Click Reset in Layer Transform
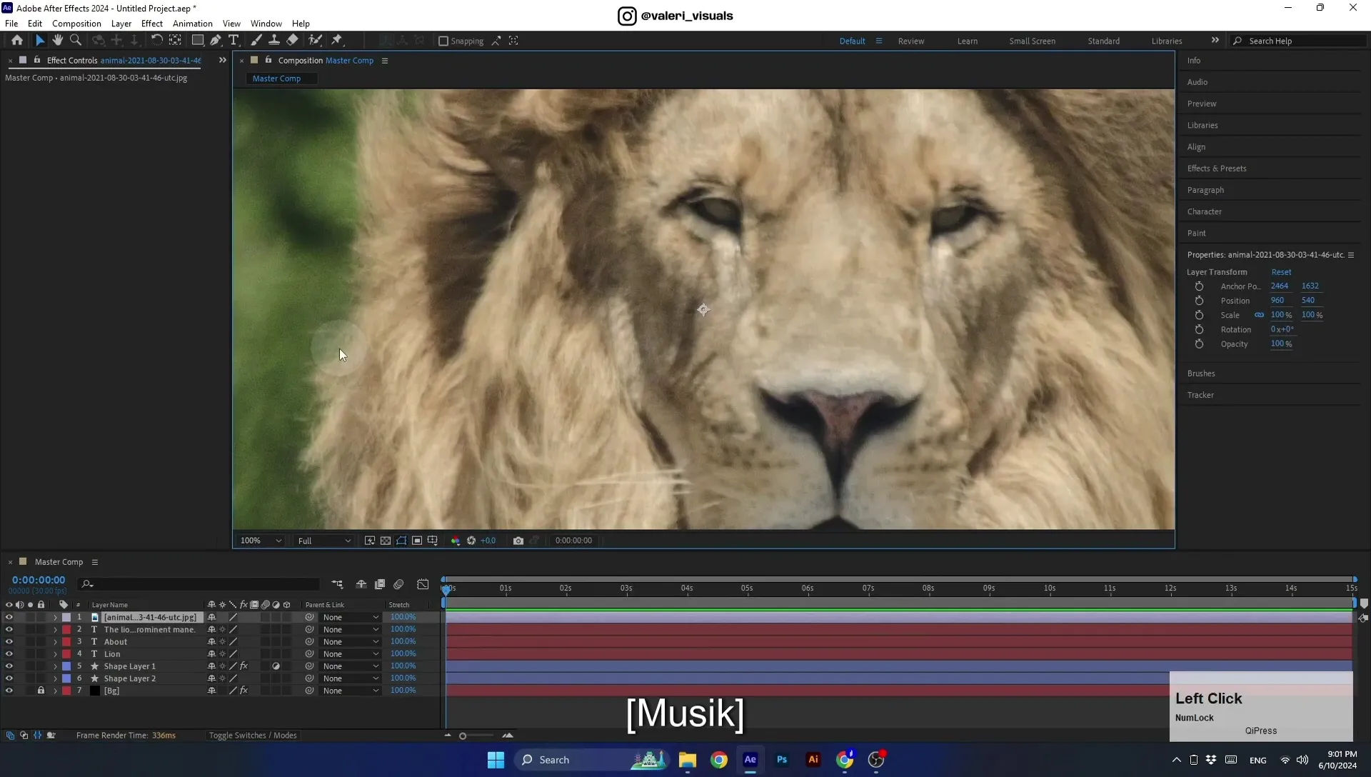This screenshot has height=777, width=1371. pos(1281,272)
